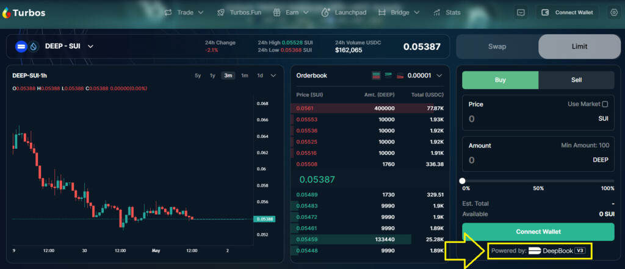625x269 pixels.
Task: Show bids-only orderbook view
Action: [x=388, y=75]
